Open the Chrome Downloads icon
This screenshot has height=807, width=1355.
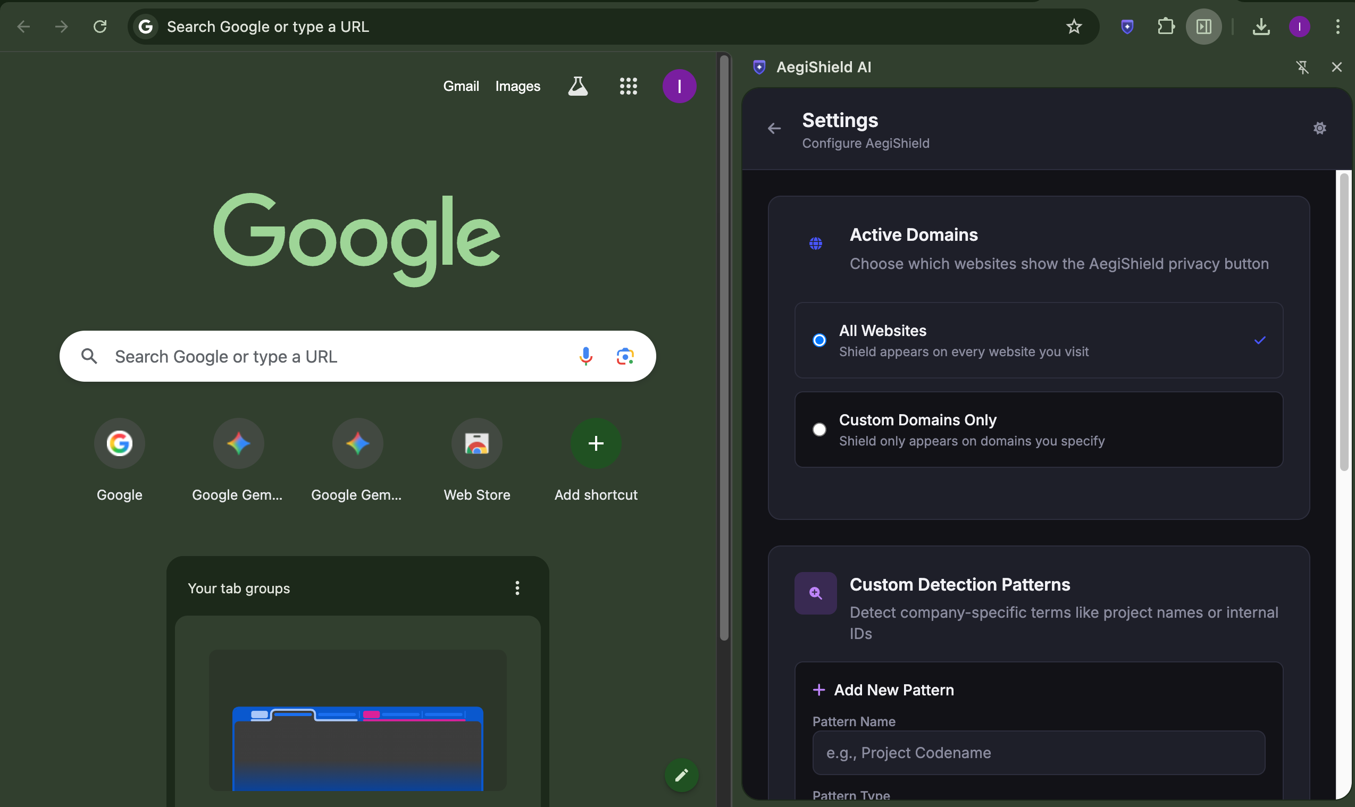pos(1261,27)
